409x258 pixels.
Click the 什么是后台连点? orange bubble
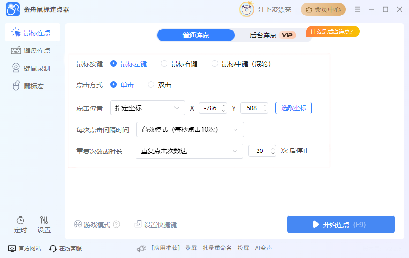(x=333, y=31)
